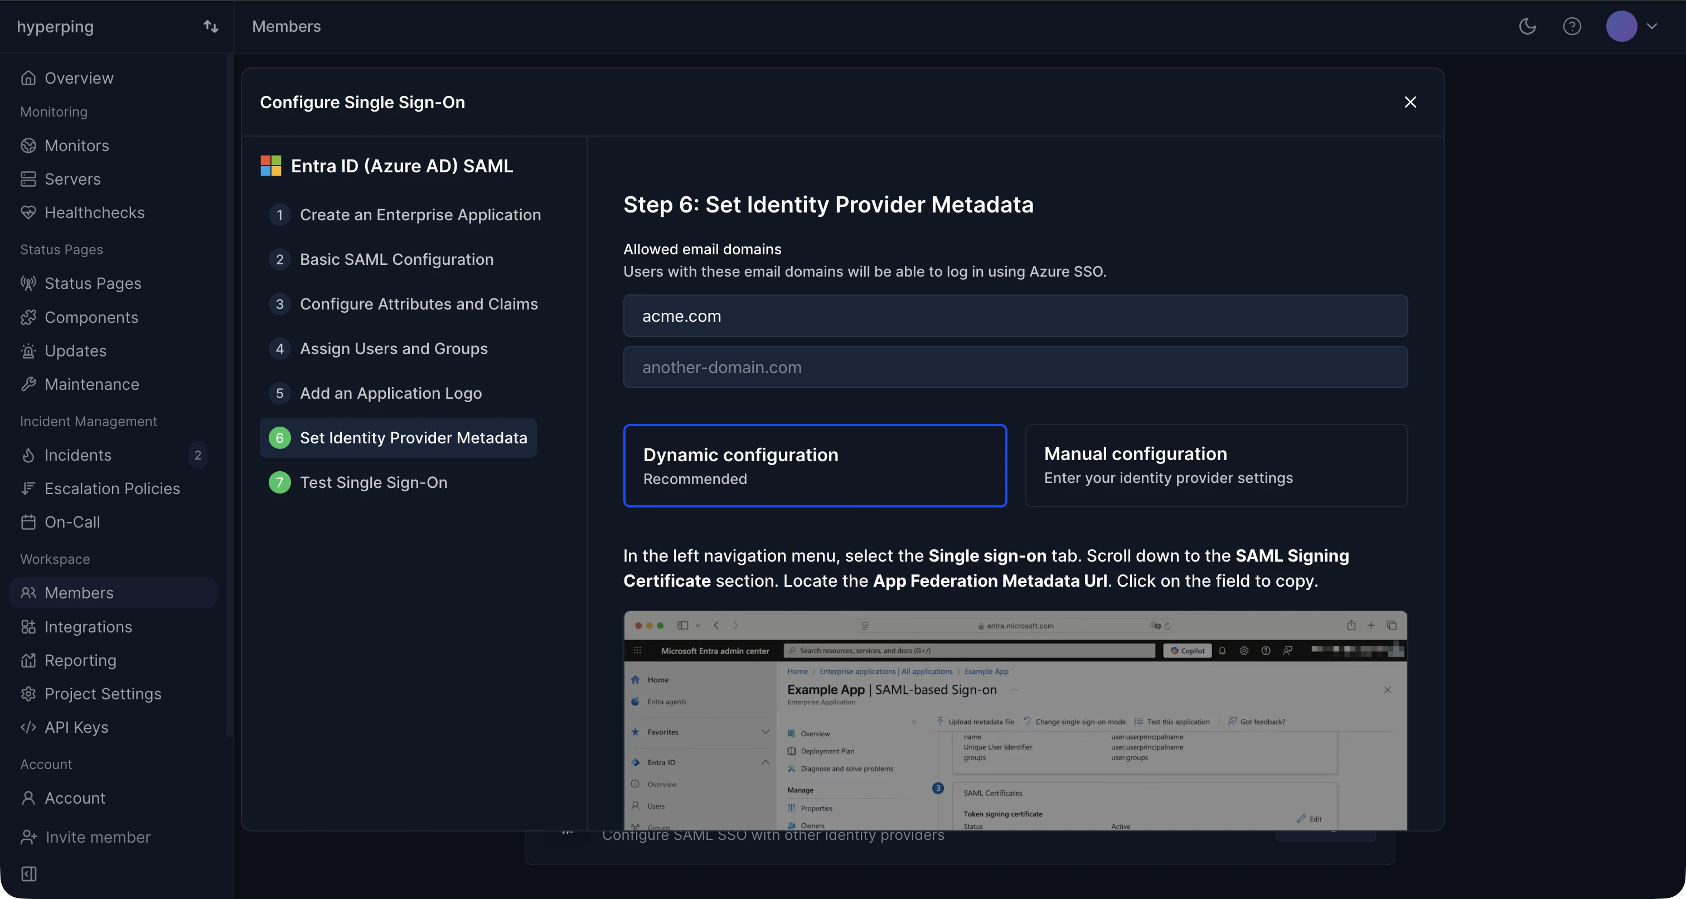Click the Escalation Policies icon

28,488
